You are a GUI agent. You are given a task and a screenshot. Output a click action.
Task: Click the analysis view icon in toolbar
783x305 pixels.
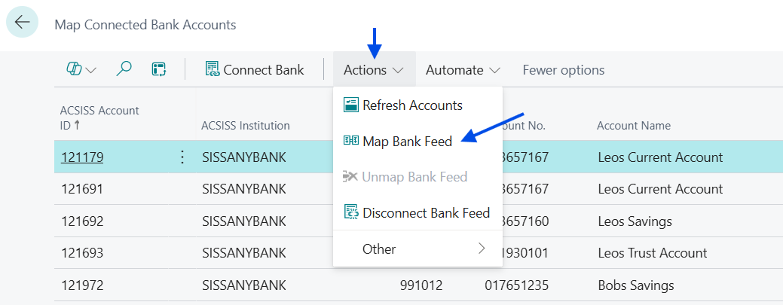pos(158,70)
